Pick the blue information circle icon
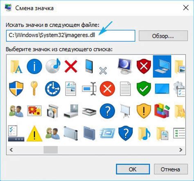194x181 pixels. tap(34, 66)
